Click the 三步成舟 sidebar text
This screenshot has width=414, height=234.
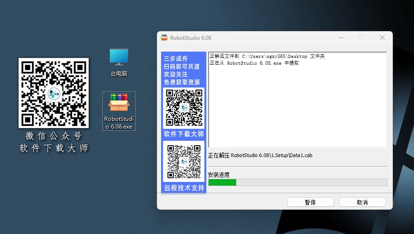(176, 59)
